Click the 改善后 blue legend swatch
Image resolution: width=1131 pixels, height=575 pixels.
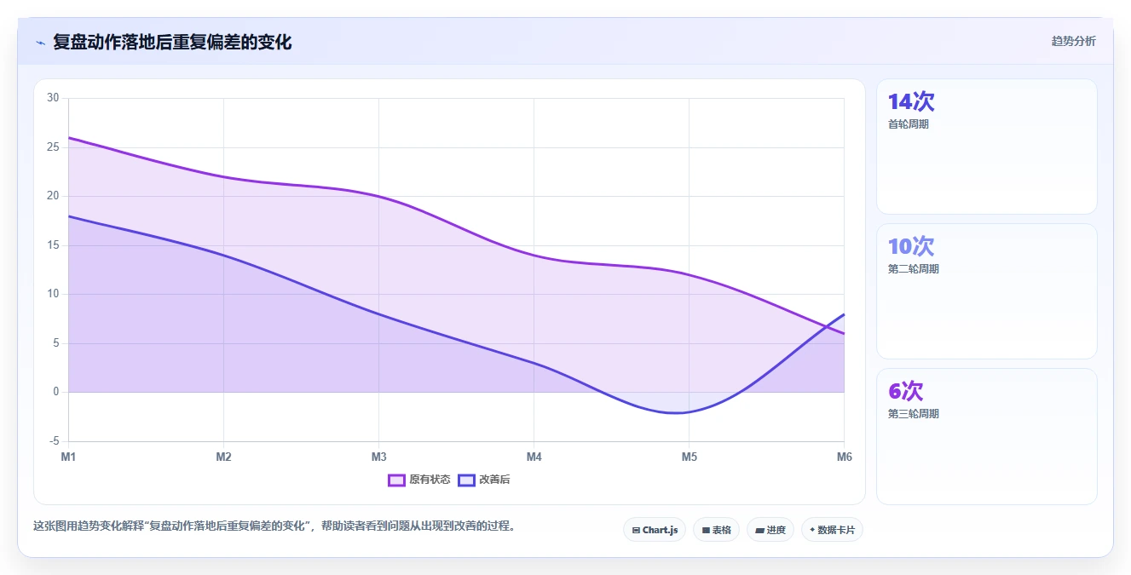[466, 480]
